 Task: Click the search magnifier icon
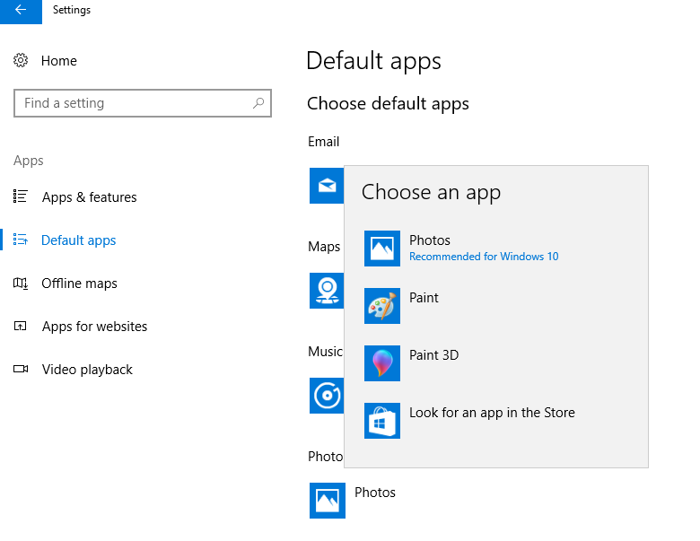pos(258,103)
